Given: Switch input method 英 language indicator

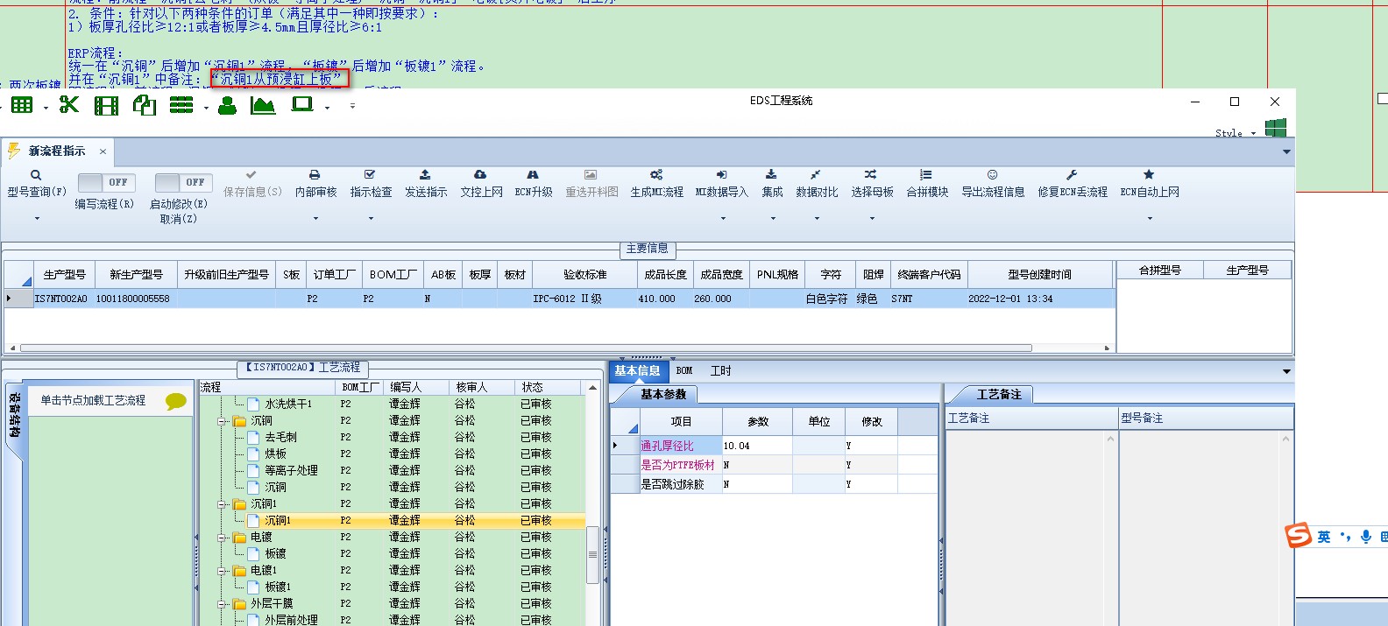Looking at the screenshot, I should (1324, 537).
